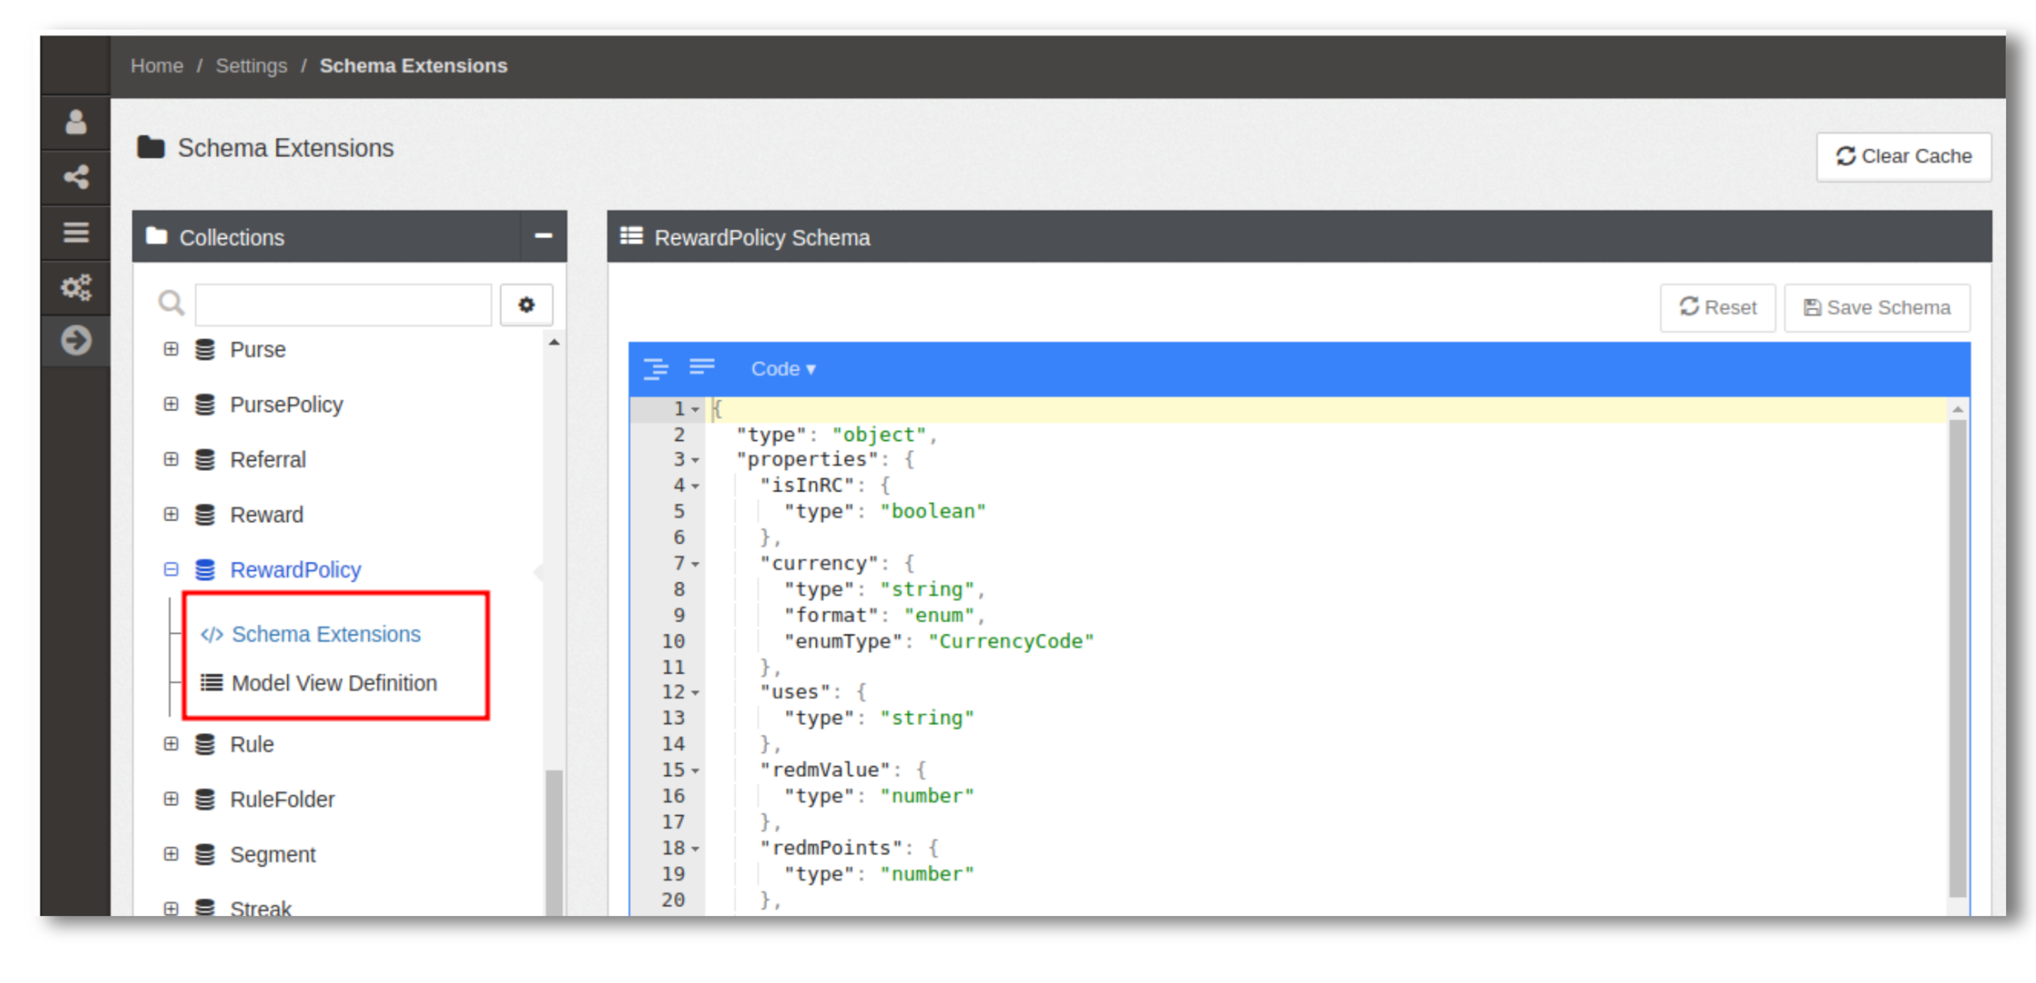This screenshot has width=2036, height=983.
Task: Select the Segment collection
Action: 273,855
